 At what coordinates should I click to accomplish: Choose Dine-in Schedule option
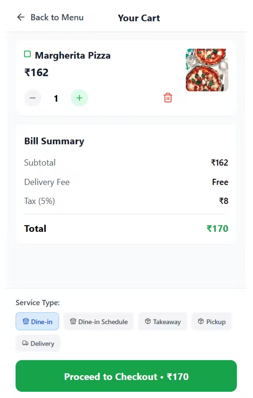click(98, 321)
